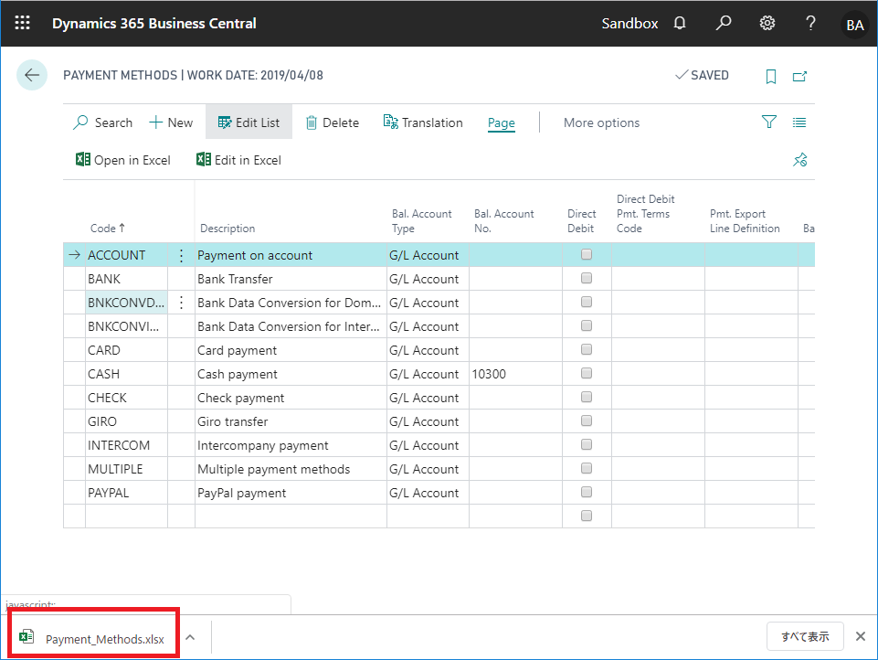Viewport: 878px width, 660px height.
Task: Select the ACCOUNT code cell
Action: point(126,255)
